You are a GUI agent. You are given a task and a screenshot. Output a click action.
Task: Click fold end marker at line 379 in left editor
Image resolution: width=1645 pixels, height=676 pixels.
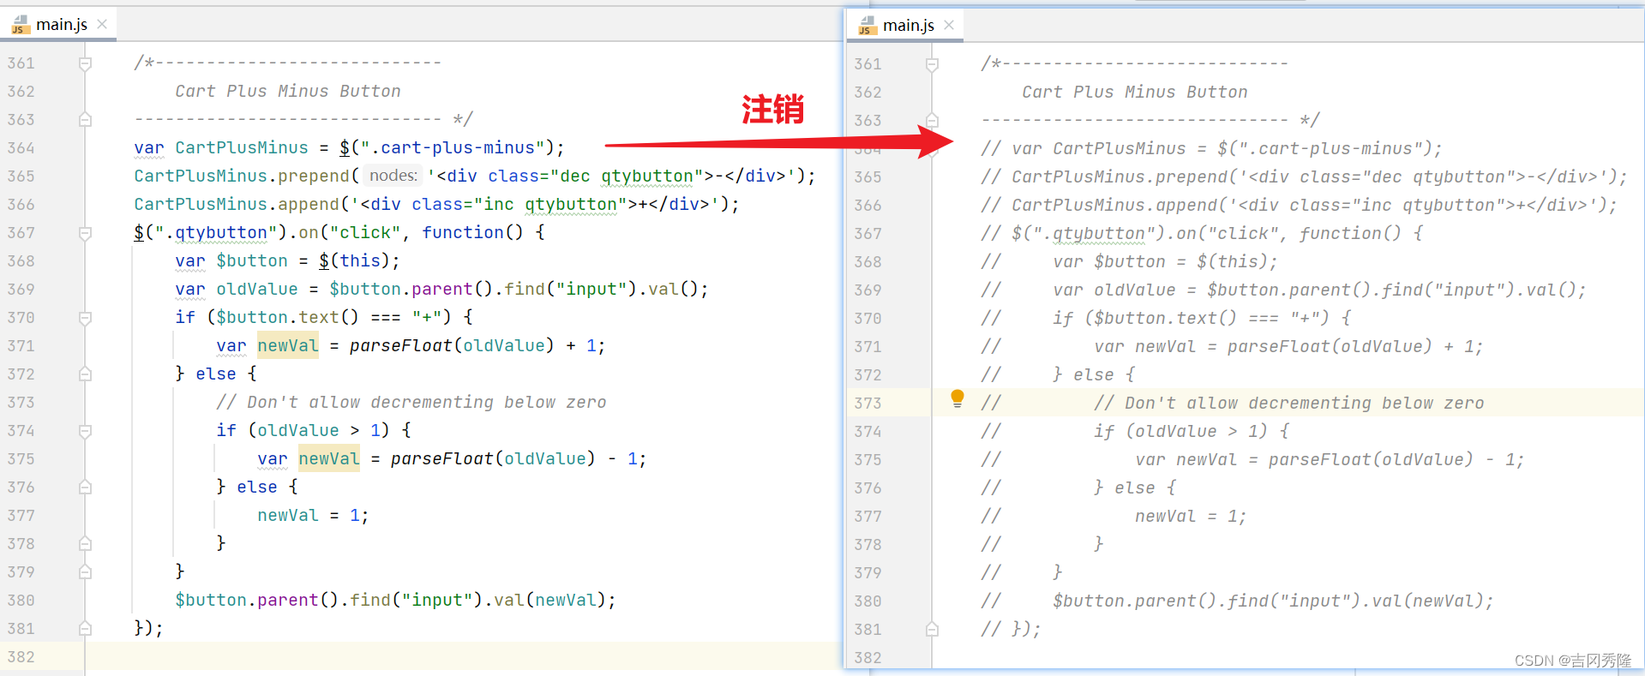(x=85, y=572)
